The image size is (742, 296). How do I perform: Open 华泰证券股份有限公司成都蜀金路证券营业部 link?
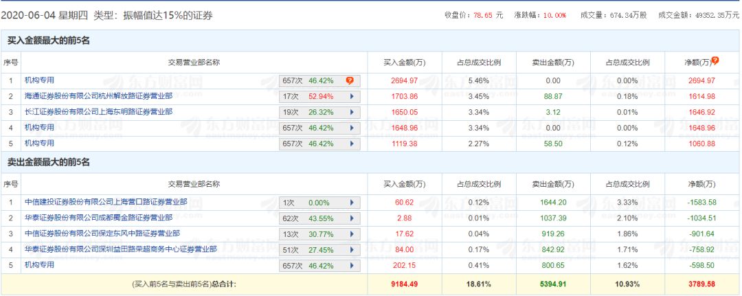[98, 218]
